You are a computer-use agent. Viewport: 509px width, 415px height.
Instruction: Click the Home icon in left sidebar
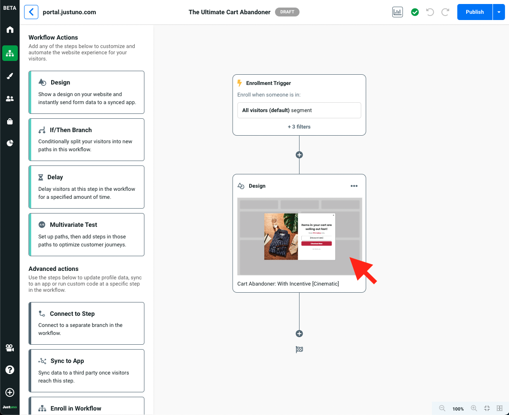coord(10,30)
